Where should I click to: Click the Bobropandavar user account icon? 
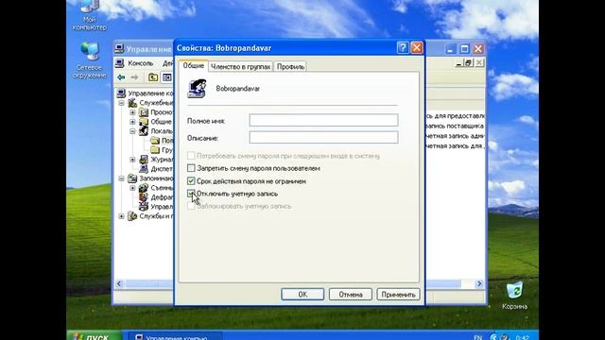[x=198, y=88]
